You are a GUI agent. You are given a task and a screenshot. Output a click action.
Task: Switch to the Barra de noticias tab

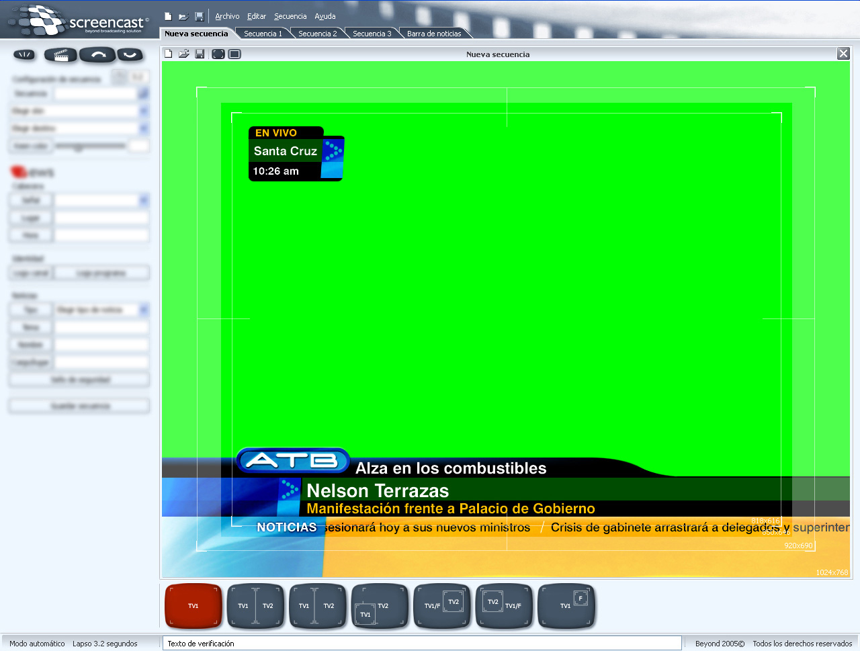(x=434, y=34)
